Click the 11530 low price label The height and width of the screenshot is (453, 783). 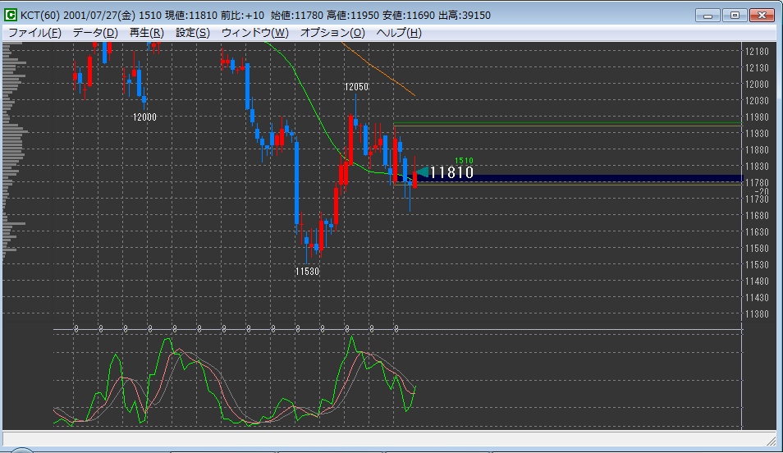pyautogui.click(x=307, y=270)
